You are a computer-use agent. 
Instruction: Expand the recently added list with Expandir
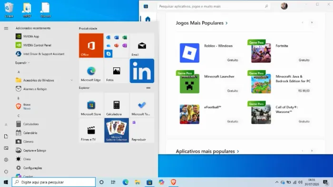tap(22, 63)
